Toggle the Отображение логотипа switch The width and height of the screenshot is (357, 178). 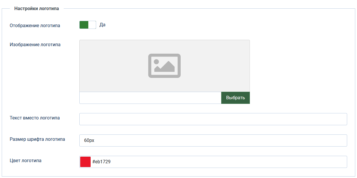pos(87,25)
